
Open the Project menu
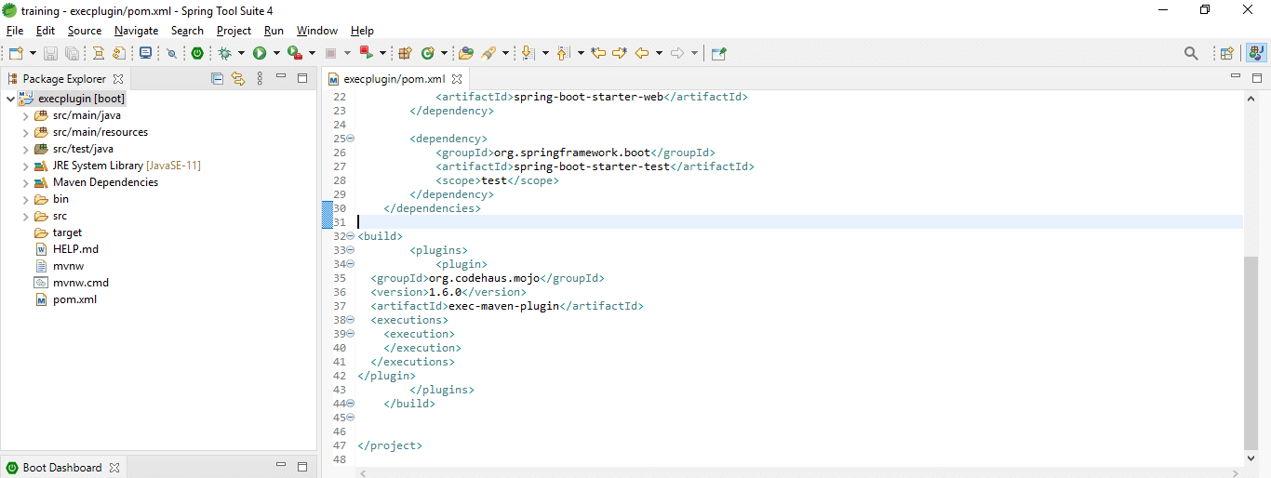click(234, 31)
